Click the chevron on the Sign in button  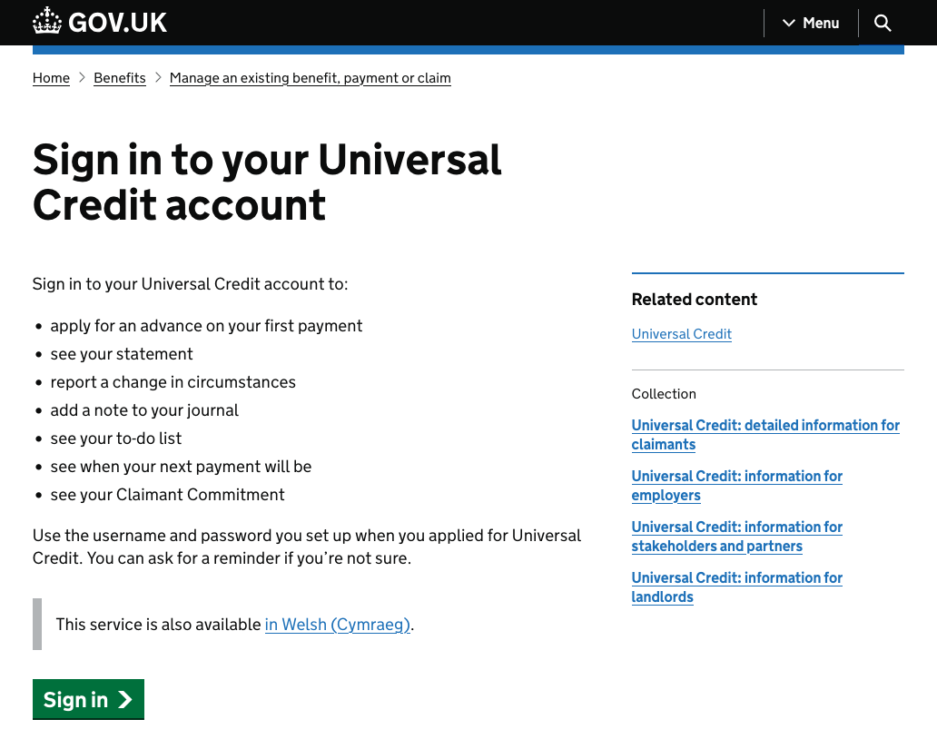123,699
